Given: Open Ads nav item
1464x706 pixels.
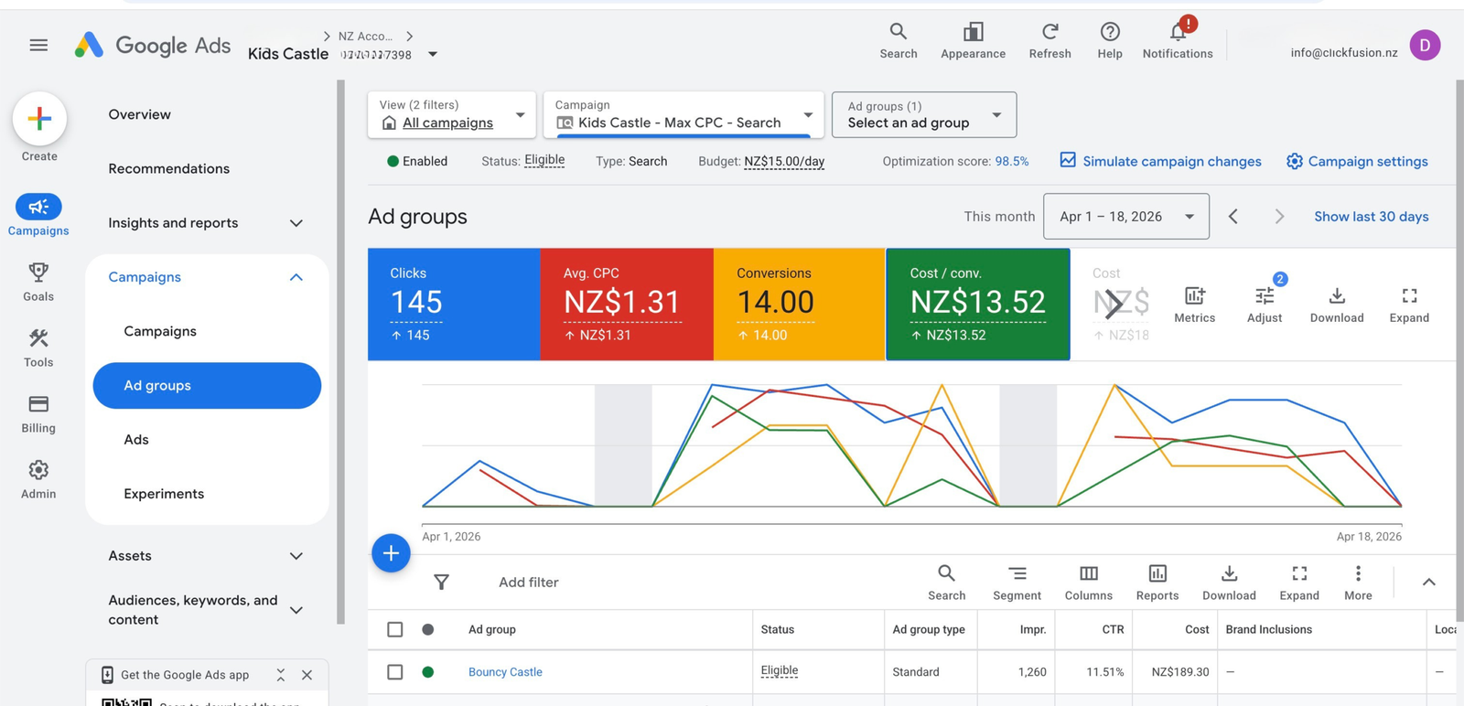Looking at the screenshot, I should pyautogui.click(x=136, y=440).
